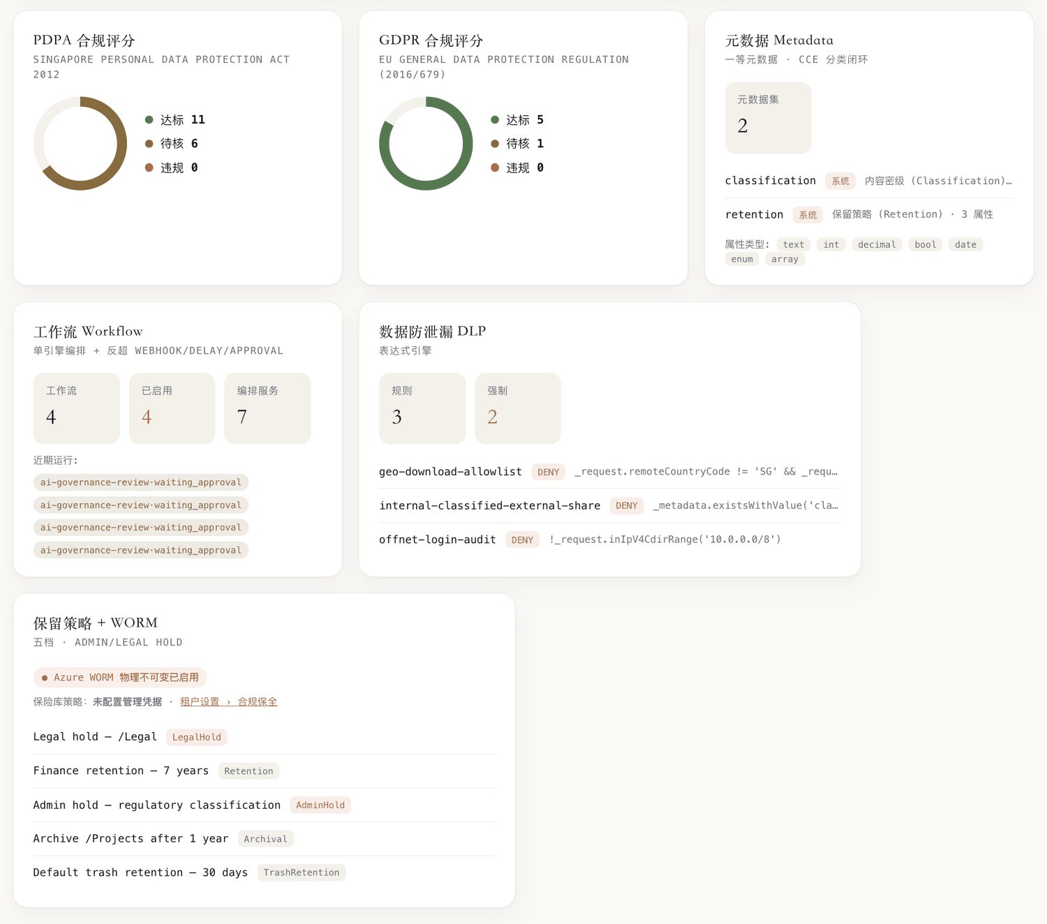Click the PDPA compliance donut chart

click(80, 143)
